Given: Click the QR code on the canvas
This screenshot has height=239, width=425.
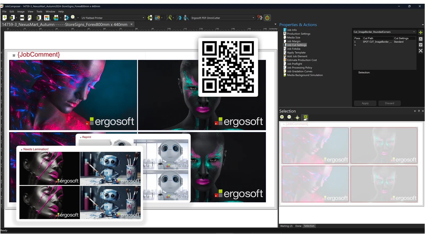Looking at the screenshot, I should pos(228,67).
